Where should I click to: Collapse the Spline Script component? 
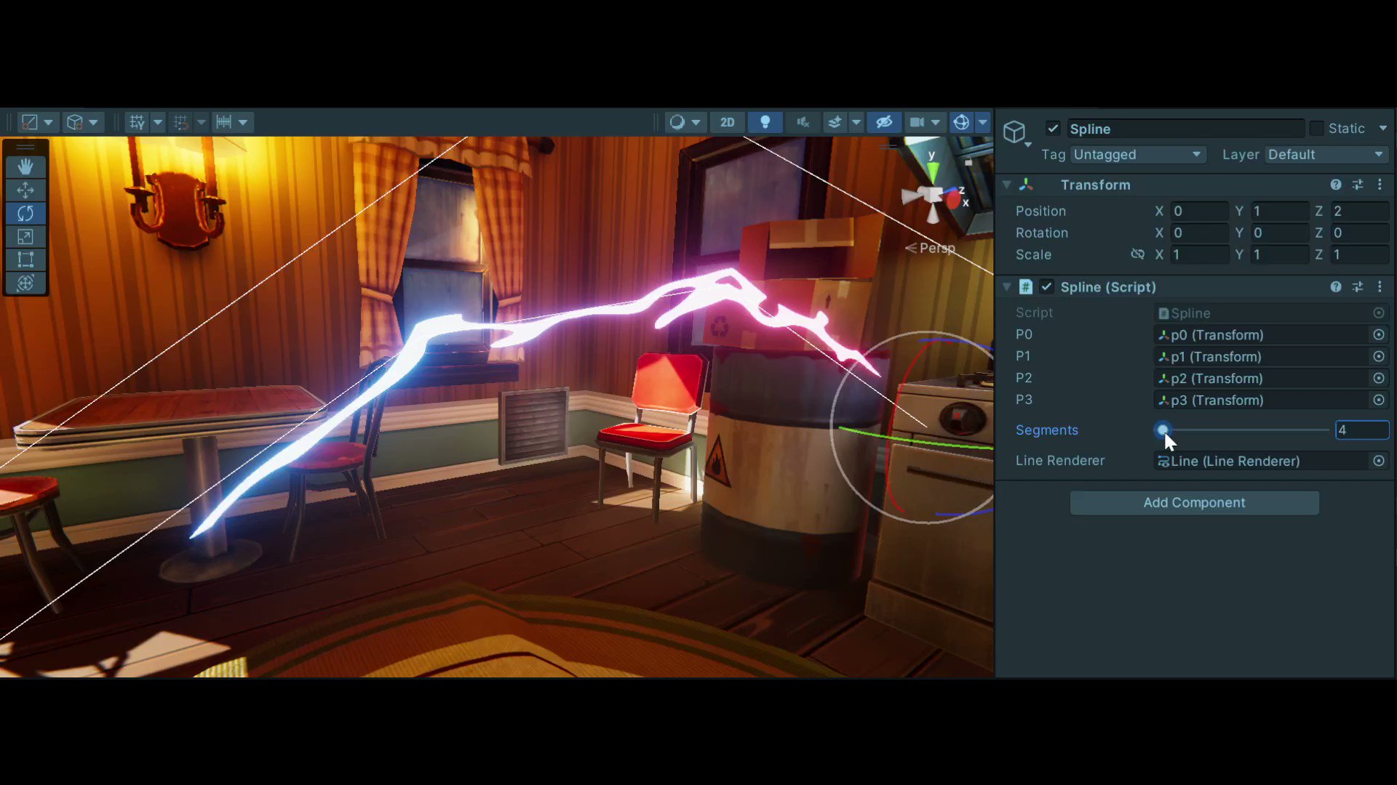1006,286
